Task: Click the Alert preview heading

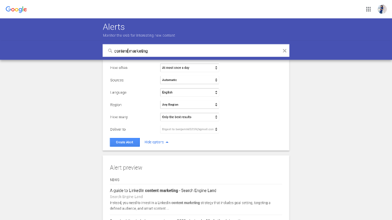Action: coord(126,167)
